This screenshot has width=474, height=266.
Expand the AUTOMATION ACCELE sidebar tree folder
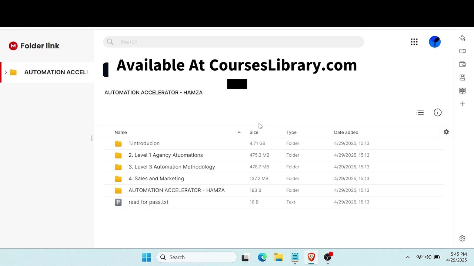tap(6, 72)
